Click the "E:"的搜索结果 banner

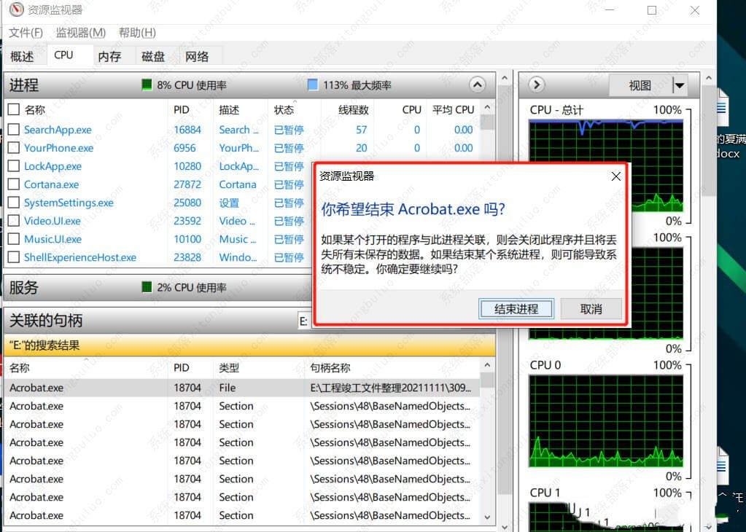coord(249,345)
